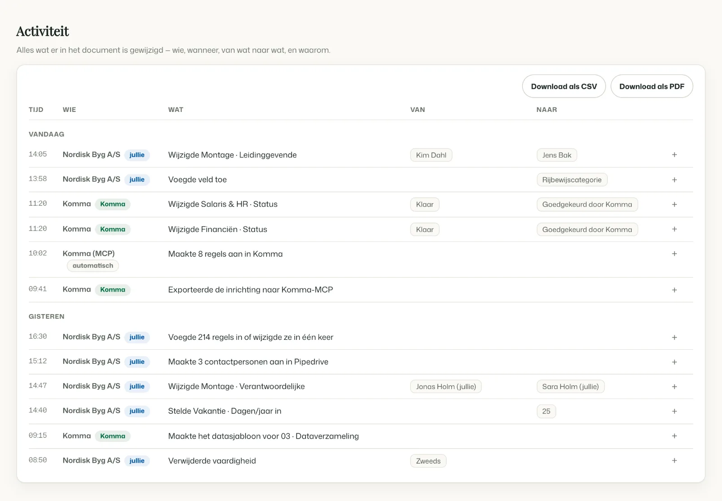The width and height of the screenshot is (722, 501).
Task: Expand the Pipedrive contactpersonen row
Action: tap(674, 362)
